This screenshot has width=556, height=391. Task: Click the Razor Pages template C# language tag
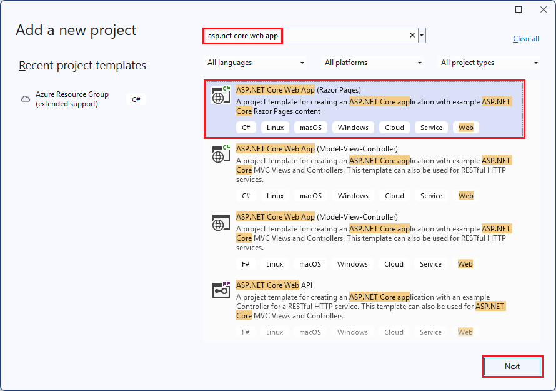[x=246, y=127]
